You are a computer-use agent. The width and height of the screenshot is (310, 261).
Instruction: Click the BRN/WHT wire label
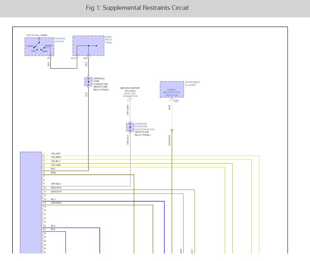56,188
